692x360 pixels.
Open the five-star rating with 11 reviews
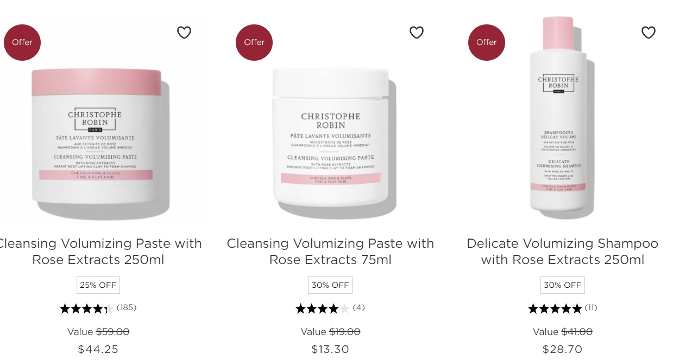pos(562,308)
